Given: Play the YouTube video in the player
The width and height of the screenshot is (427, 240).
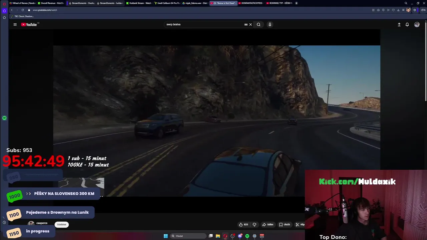Looking at the screenshot, I should click(x=217, y=121).
